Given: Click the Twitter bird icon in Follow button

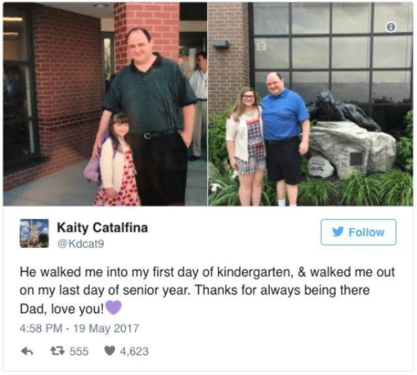Looking at the screenshot, I should coord(338,232).
